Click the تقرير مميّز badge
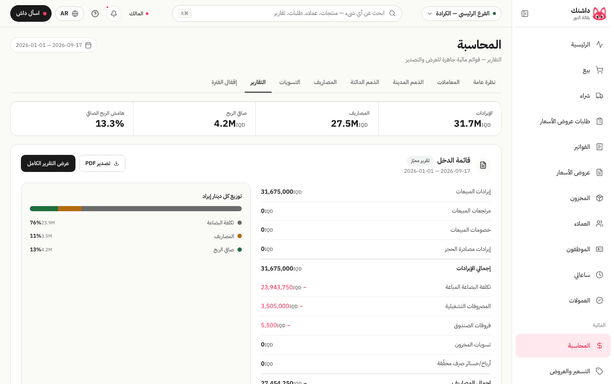614x384 pixels. coord(420,161)
